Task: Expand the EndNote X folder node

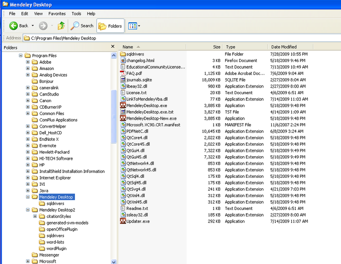Action: (x=28, y=139)
